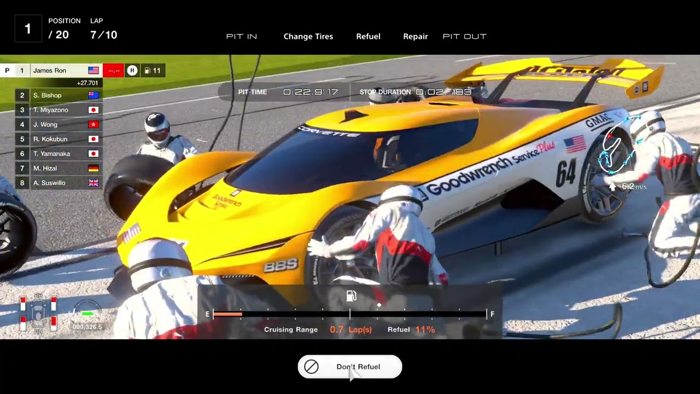The image size is (700, 394).
Task: Click Japan flag next to R. Kokubun
Action: coord(94,139)
